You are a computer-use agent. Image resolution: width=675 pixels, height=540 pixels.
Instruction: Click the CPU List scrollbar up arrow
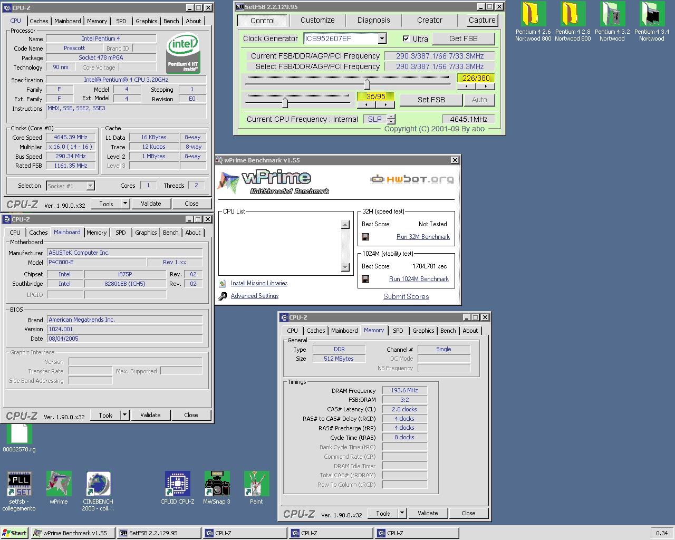pyautogui.click(x=345, y=225)
